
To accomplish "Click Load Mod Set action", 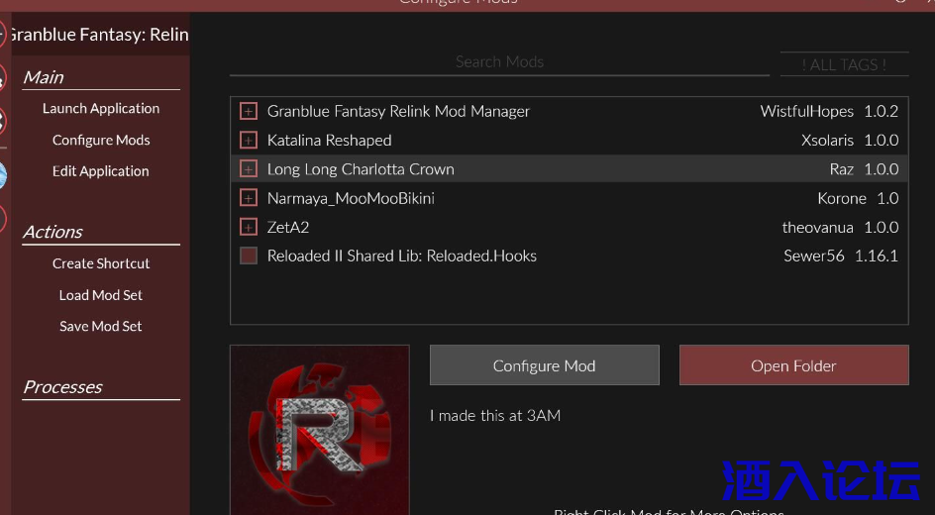I will coord(101,295).
